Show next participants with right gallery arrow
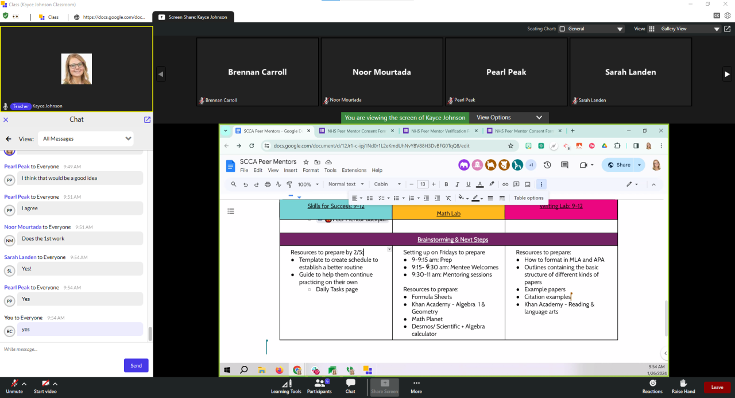This screenshot has height=398, width=735. (728, 74)
